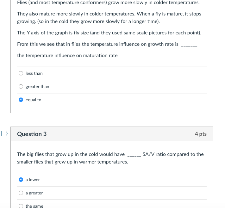Viewport: 225px width, 208px height.
Task: Click 'They also mature more slowly' paragraph
Action: (109, 18)
